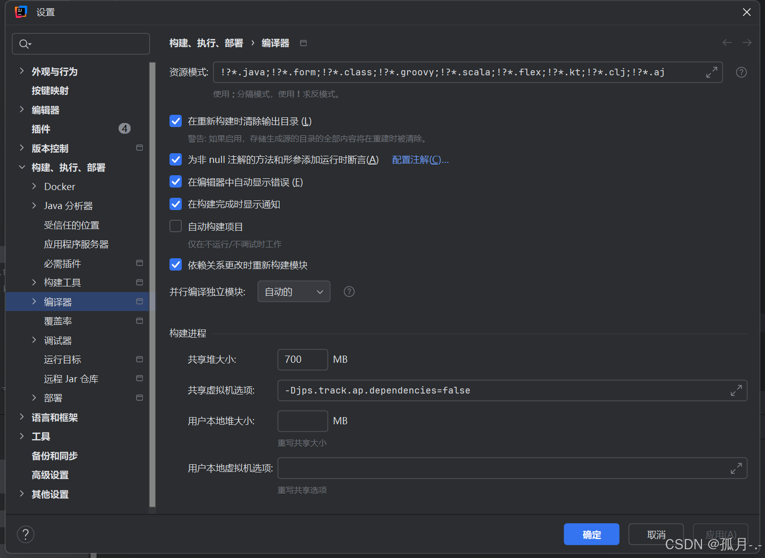Open help for 并行编译独立模块
765x558 pixels.
pos(349,291)
